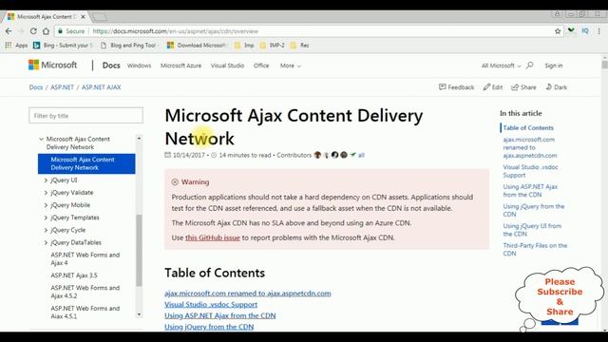Expand the jQuery Validate tree node
Screen dimensions: 608x342
46,193
